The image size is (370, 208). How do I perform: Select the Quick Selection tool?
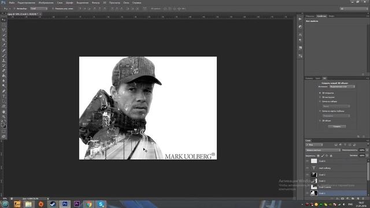click(x=3, y=35)
